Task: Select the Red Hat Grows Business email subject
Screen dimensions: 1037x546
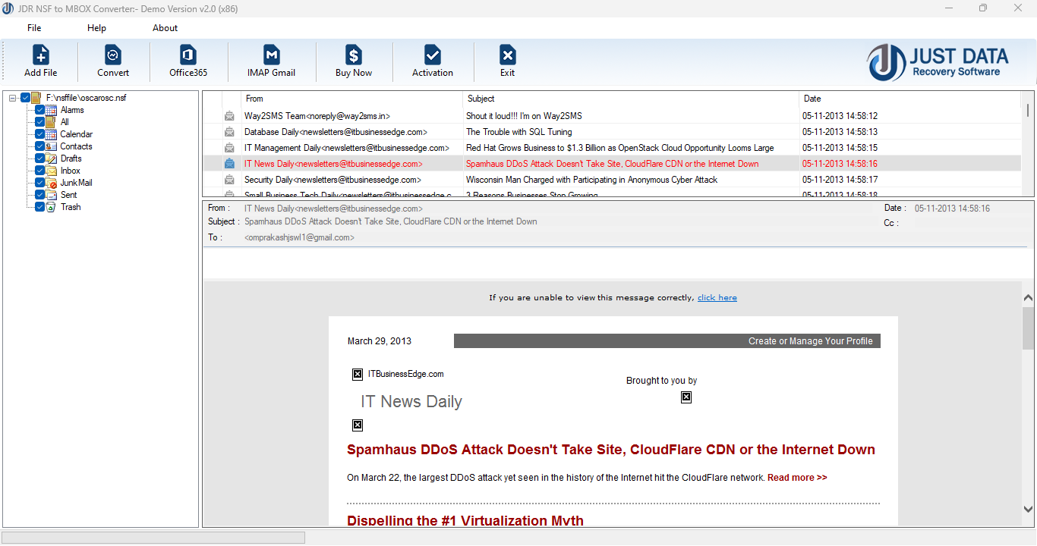Action: coord(620,148)
